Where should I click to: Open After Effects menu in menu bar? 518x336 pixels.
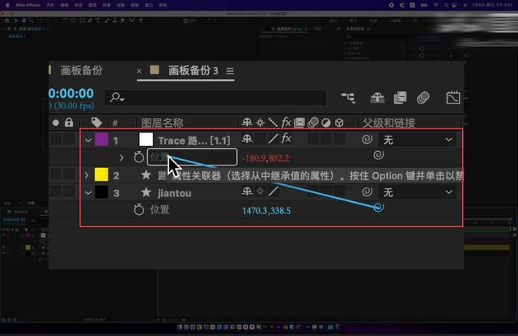pos(28,5)
